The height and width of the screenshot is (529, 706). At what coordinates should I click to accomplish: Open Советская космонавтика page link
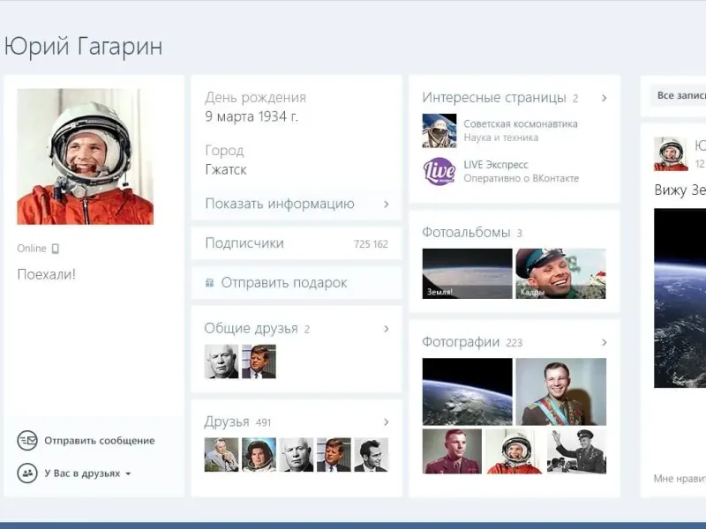[x=521, y=123]
